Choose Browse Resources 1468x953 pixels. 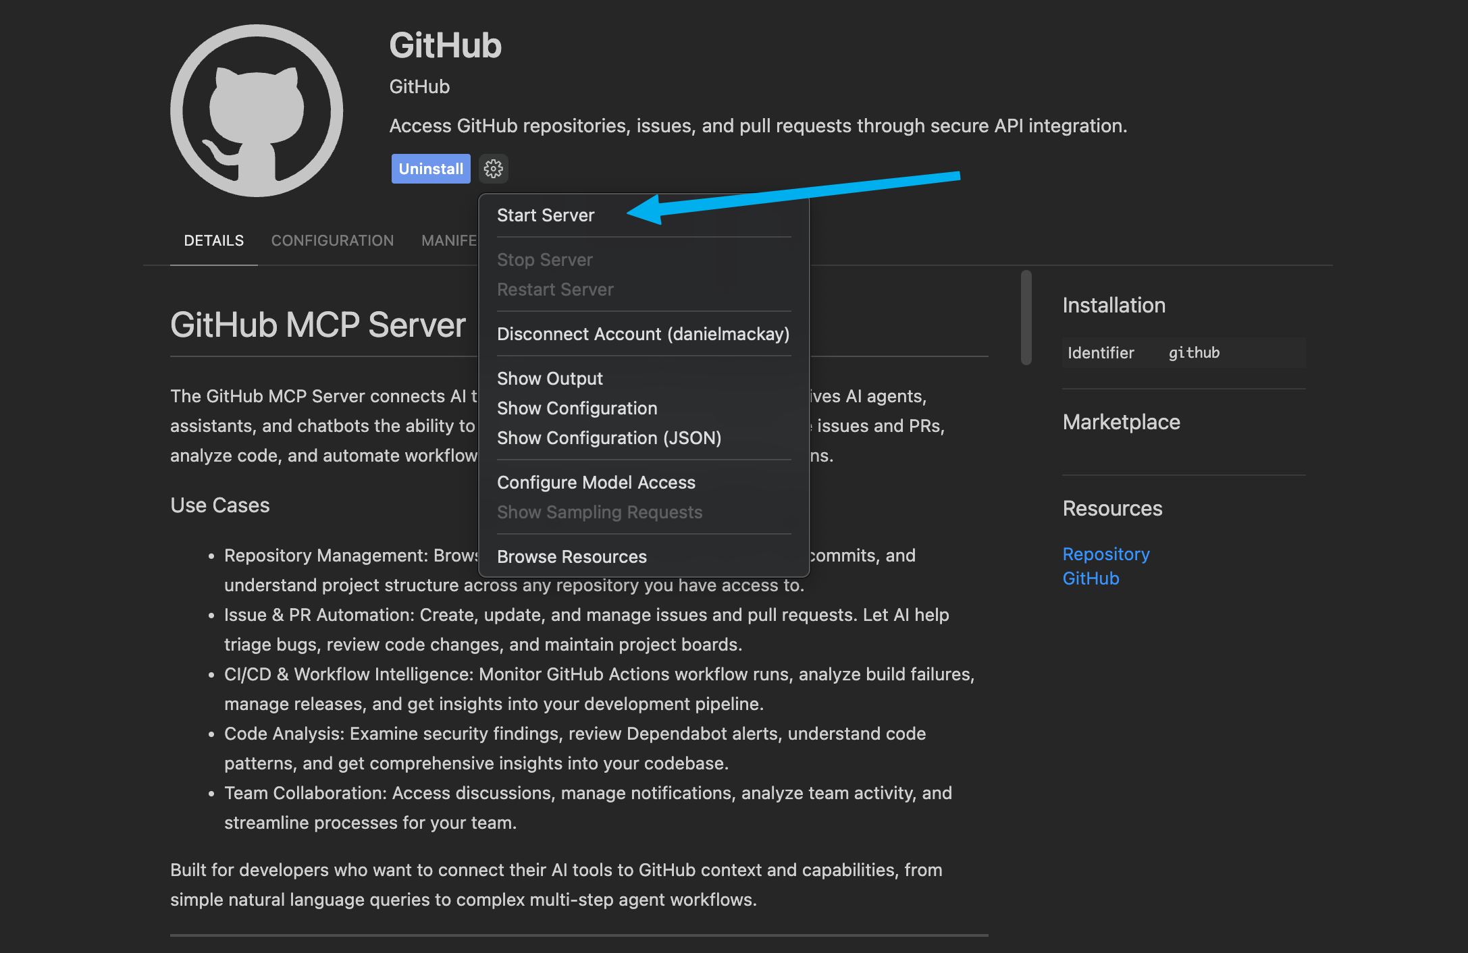click(x=571, y=556)
